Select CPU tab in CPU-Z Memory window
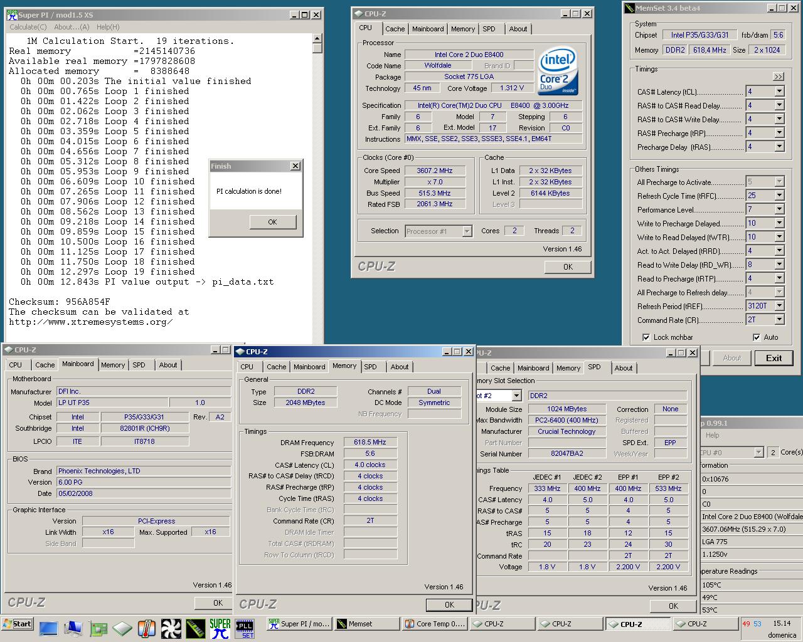The width and height of the screenshot is (803, 642). click(x=247, y=367)
